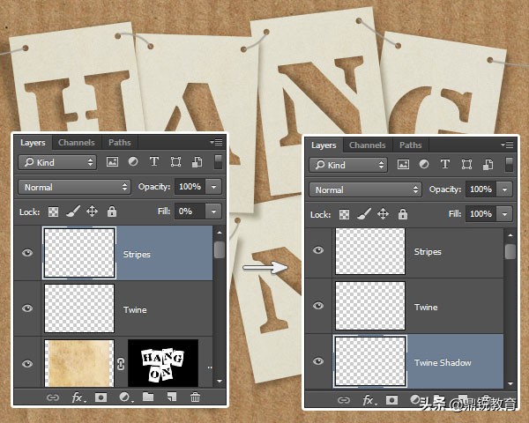Open Fill 0% slider arrow in left panel

(x=212, y=211)
